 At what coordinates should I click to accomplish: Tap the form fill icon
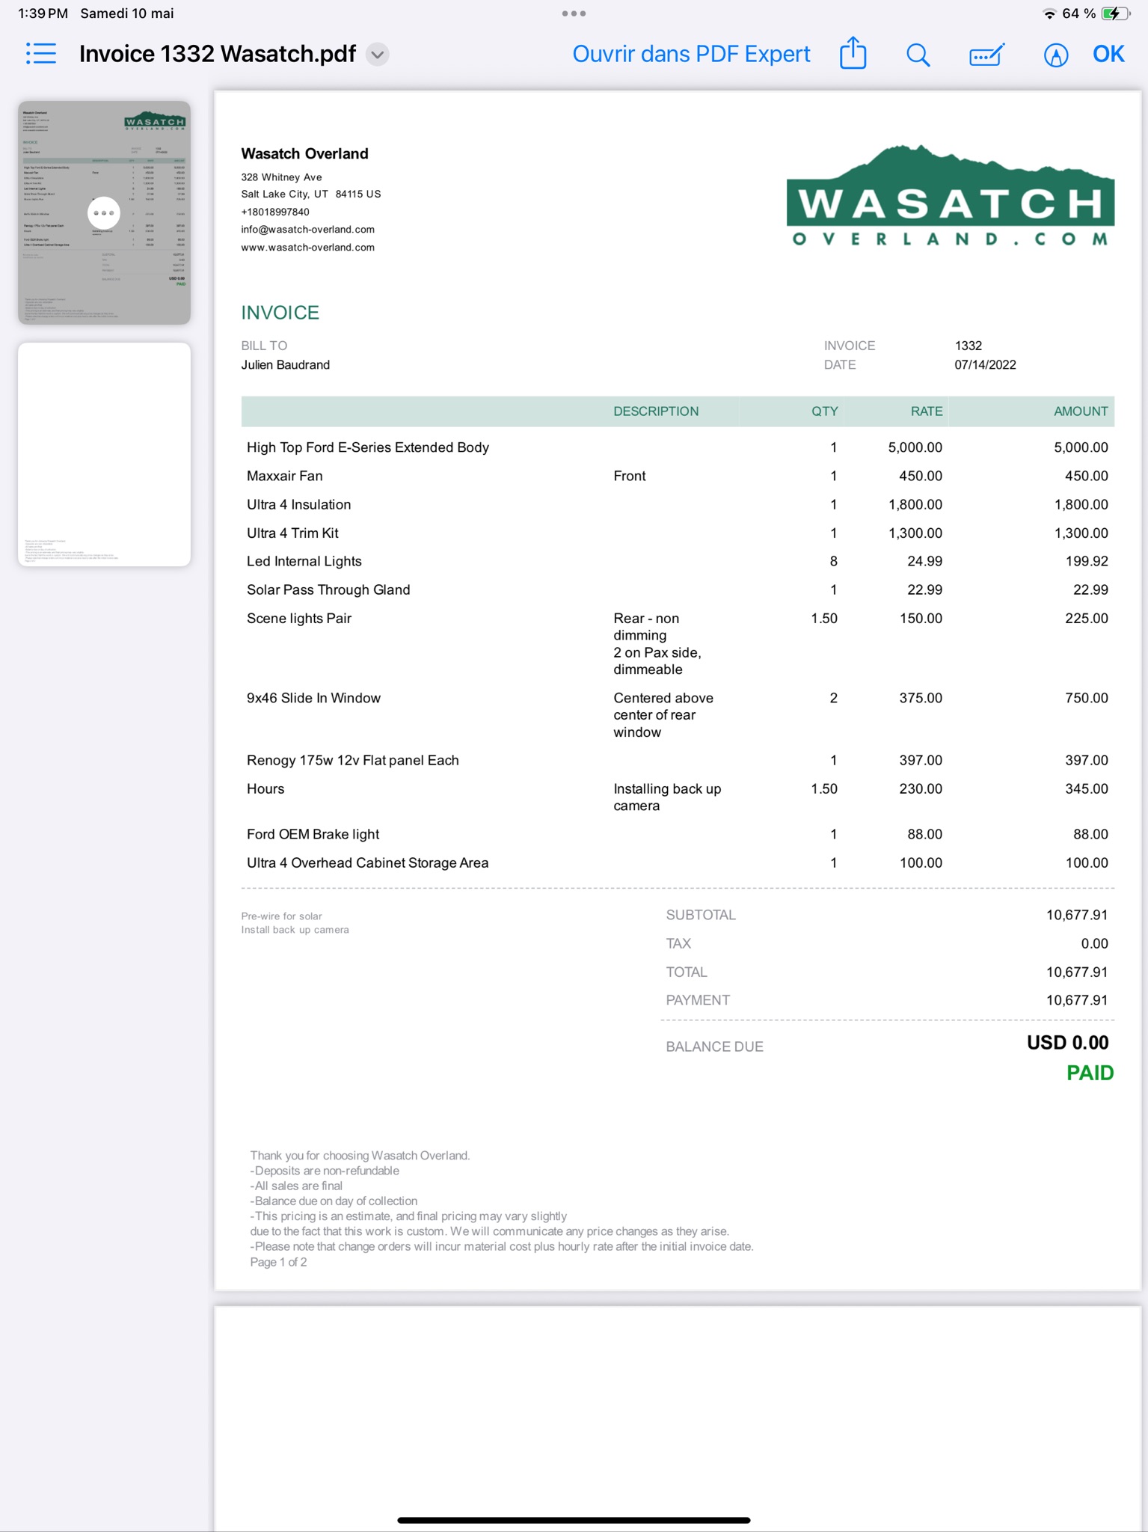[986, 55]
